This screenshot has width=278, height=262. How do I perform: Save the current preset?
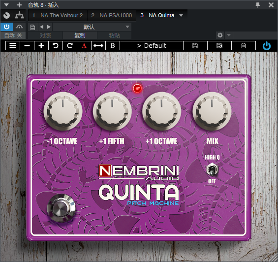pyautogui.click(x=195, y=46)
